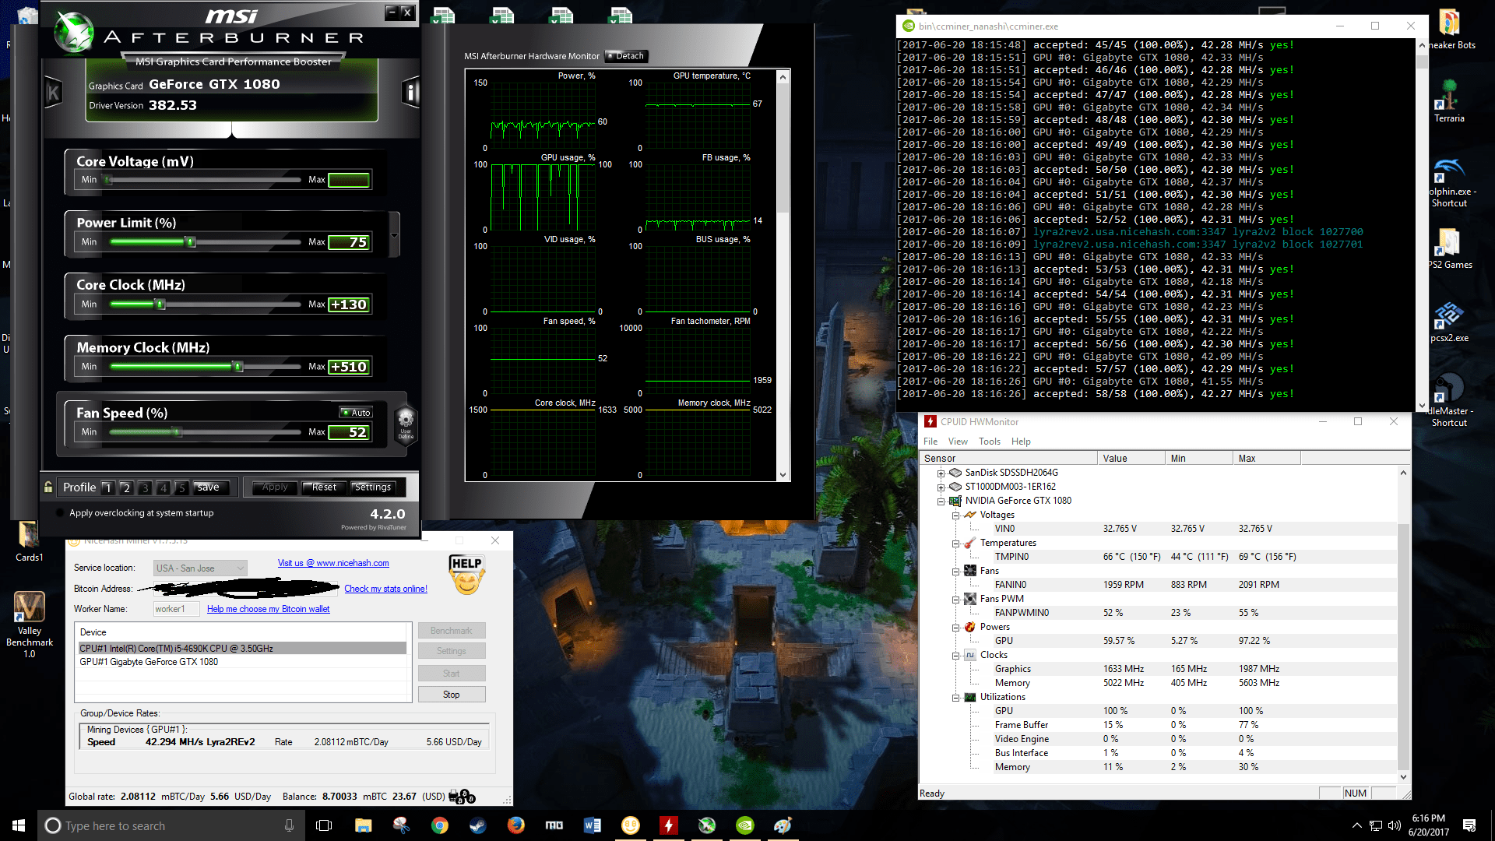Open the Valley Benchmark desktop icon

pos(30,608)
